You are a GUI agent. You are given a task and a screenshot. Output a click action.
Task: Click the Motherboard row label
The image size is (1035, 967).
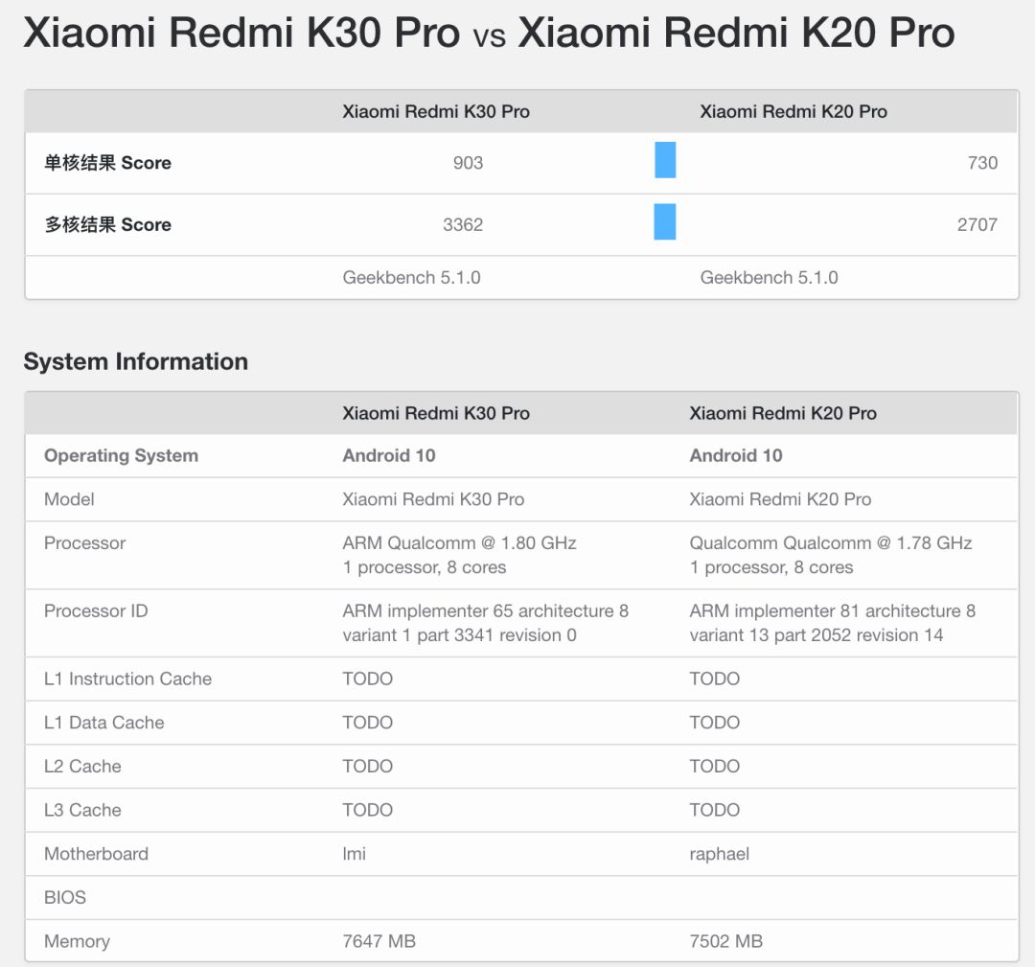point(97,854)
